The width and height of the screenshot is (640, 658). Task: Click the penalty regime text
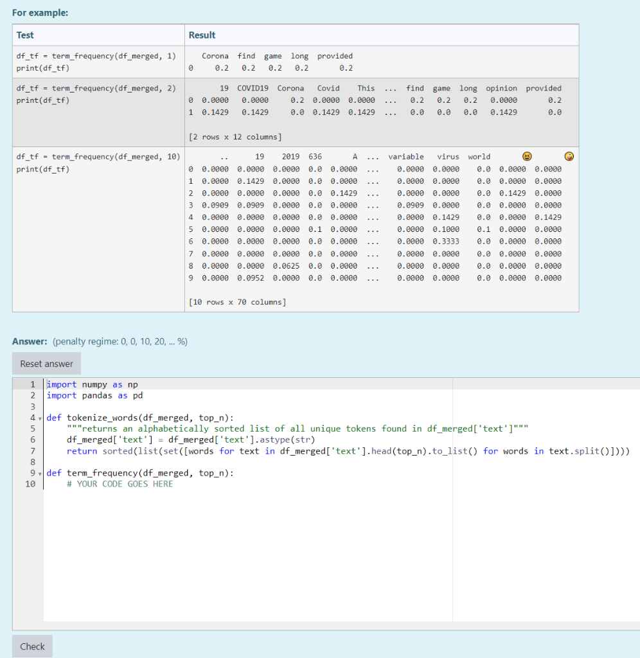(x=120, y=341)
